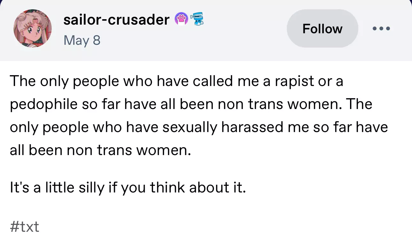Click the sentence "It's a little silly"
This screenshot has height=250, width=412.
128,188
